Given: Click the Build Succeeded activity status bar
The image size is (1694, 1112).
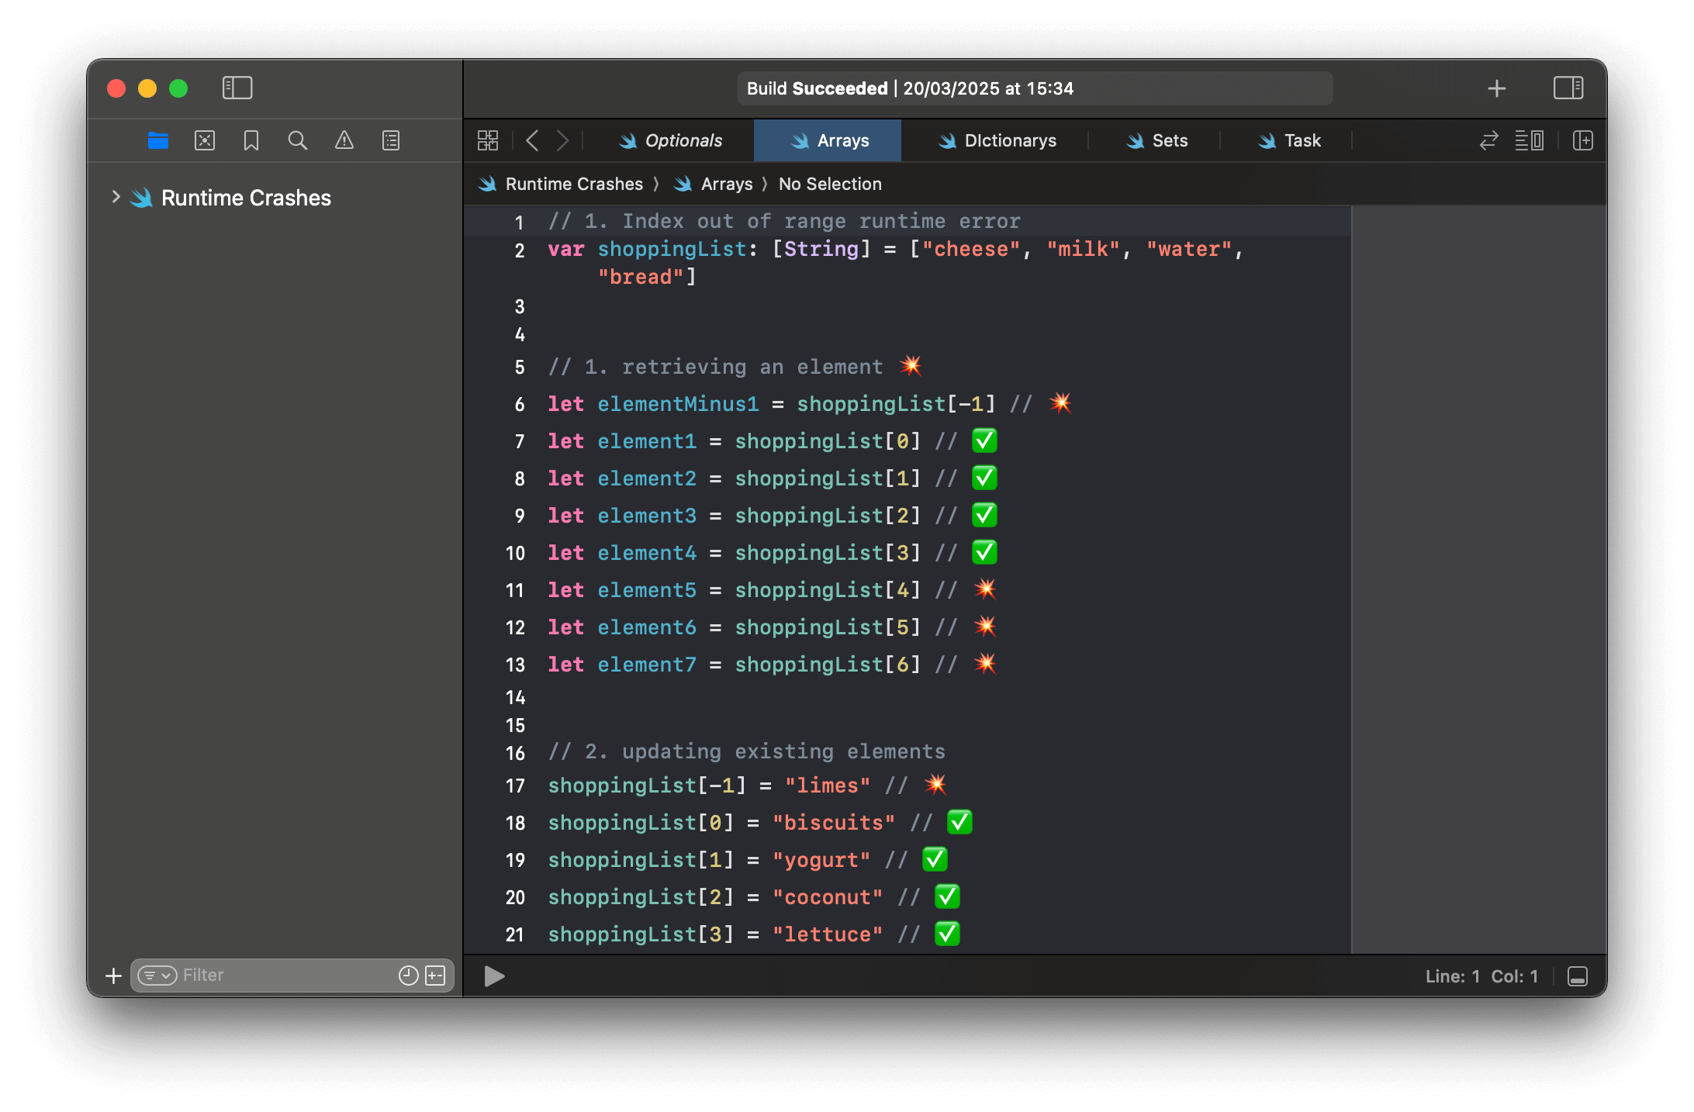Looking at the screenshot, I should click(1035, 88).
